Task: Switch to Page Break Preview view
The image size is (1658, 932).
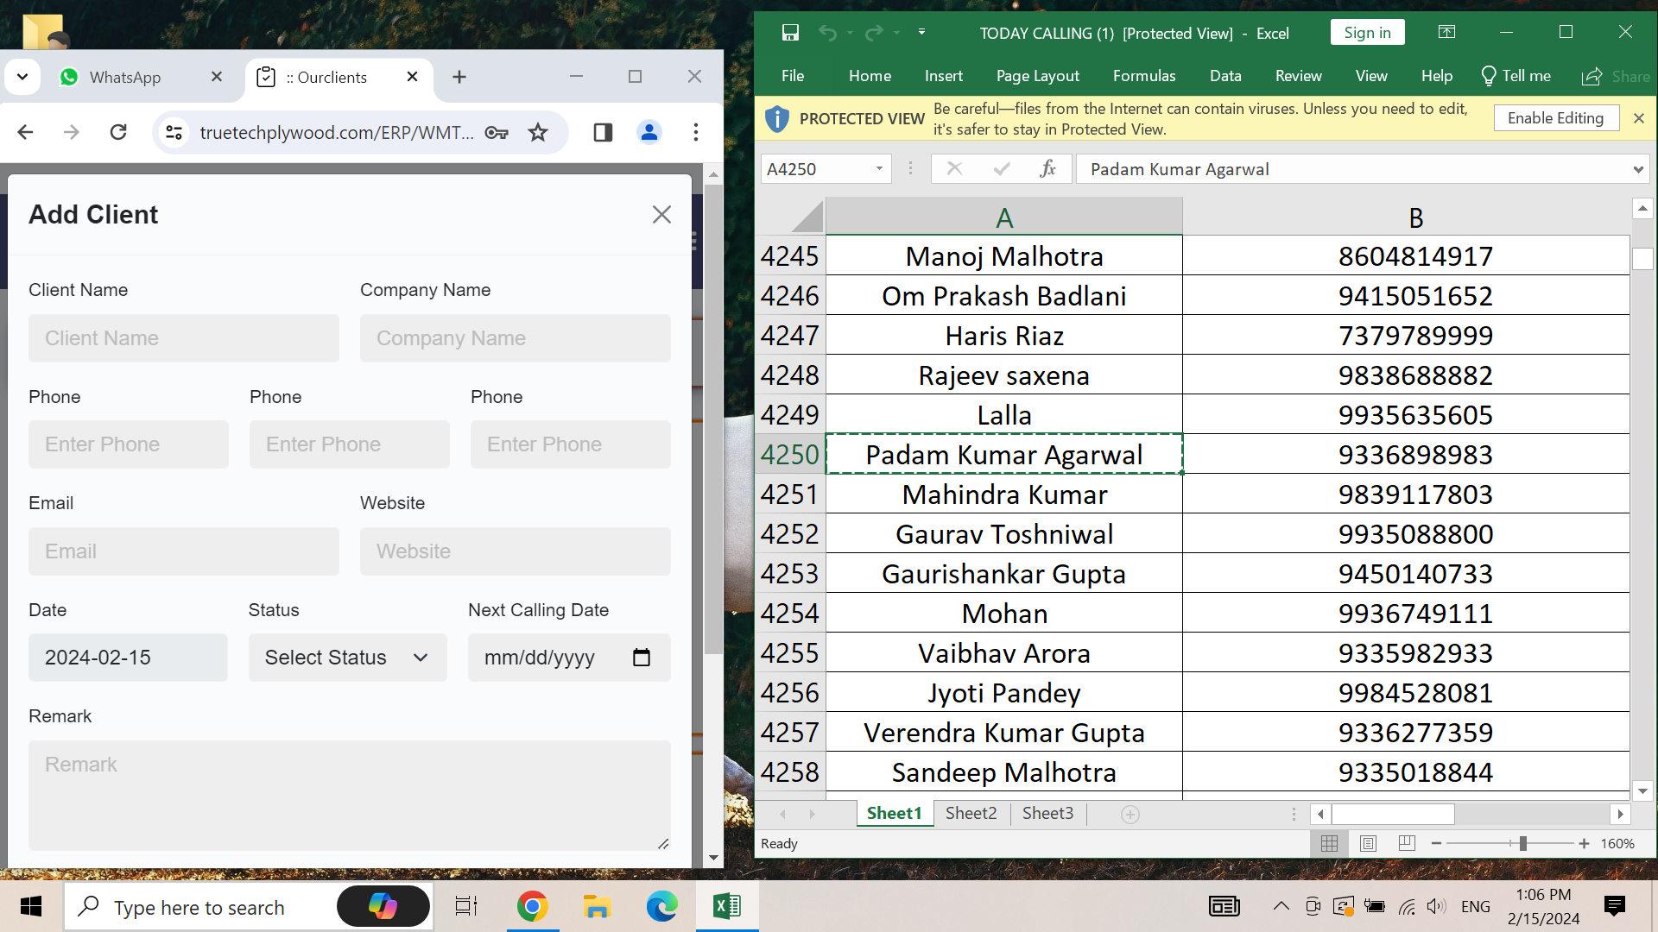Action: pos(1407,844)
